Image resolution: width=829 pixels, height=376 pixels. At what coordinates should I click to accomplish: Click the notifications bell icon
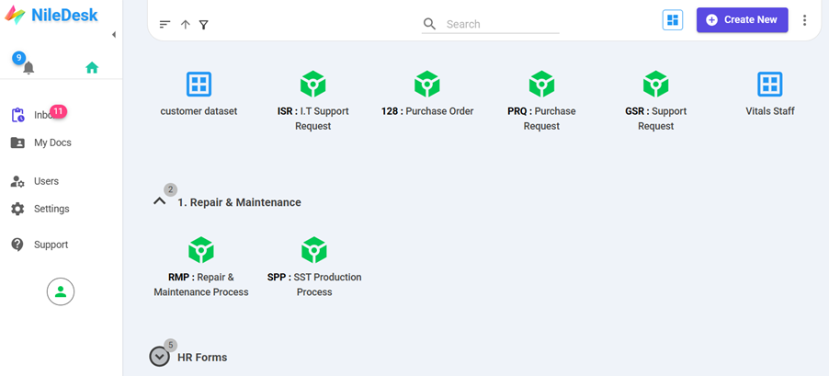pos(28,67)
